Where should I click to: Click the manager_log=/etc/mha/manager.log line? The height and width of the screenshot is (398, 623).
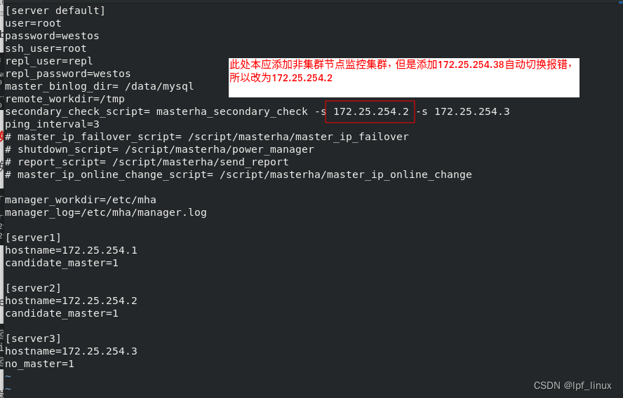tap(105, 212)
